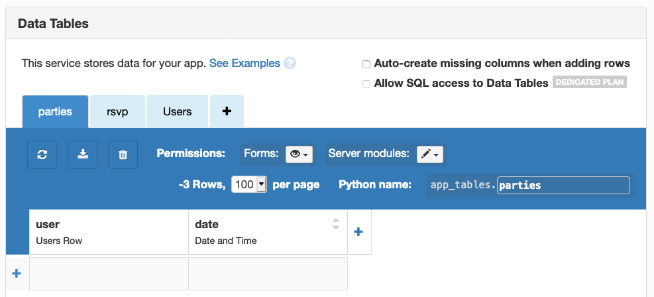
Task: Add a new table with plus tab
Action: [227, 111]
